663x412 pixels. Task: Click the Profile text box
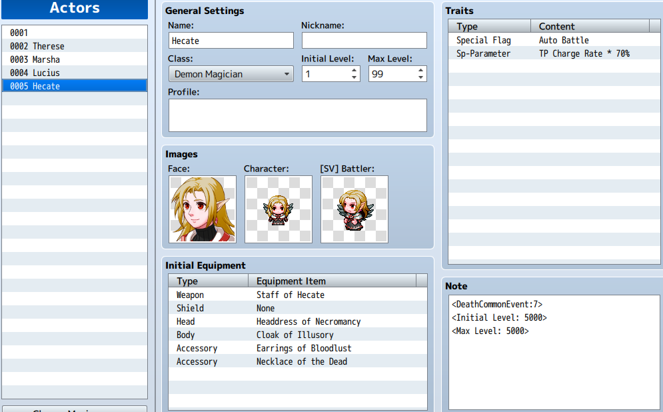[x=298, y=115]
